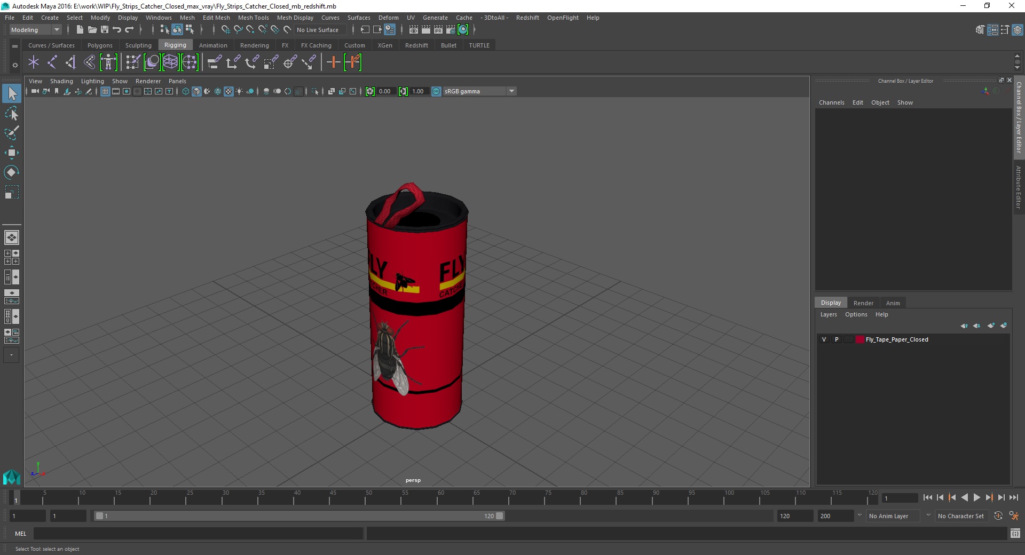The width and height of the screenshot is (1025, 555).
Task: Toggle viewport grid display
Action: pyautogui.click(x=105, y=91)
